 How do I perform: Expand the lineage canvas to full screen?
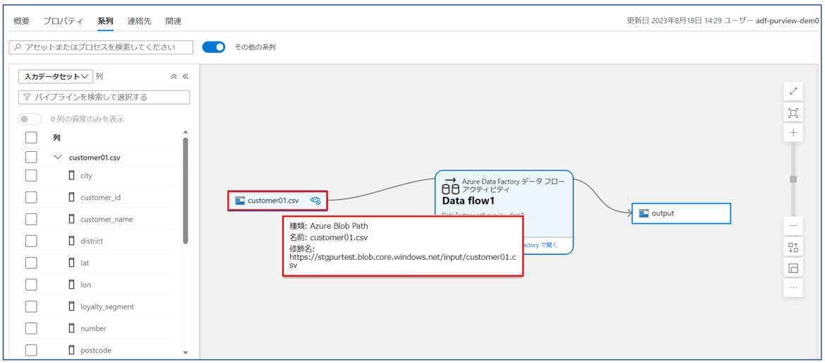click(x=793, y=91)
